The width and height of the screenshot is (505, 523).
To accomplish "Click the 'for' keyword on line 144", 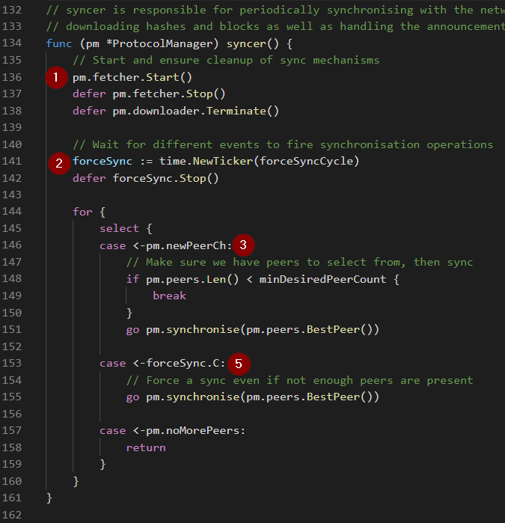I will click(x=82, y=212).
